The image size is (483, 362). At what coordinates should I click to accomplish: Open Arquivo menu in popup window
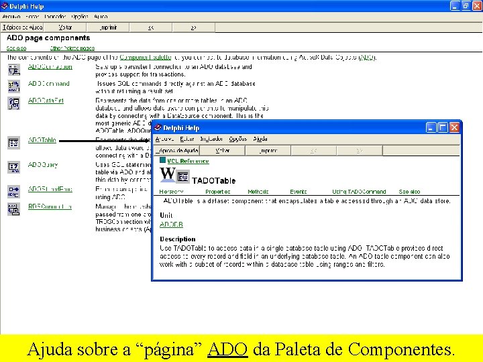click(x=164, y=139)
